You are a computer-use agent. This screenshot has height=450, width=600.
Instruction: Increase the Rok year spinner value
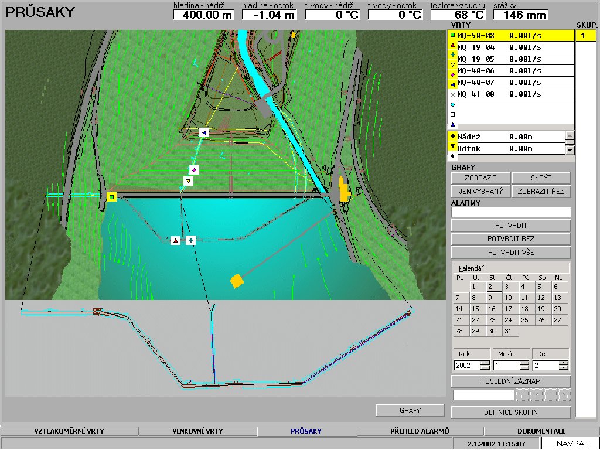tap(485, 363)
